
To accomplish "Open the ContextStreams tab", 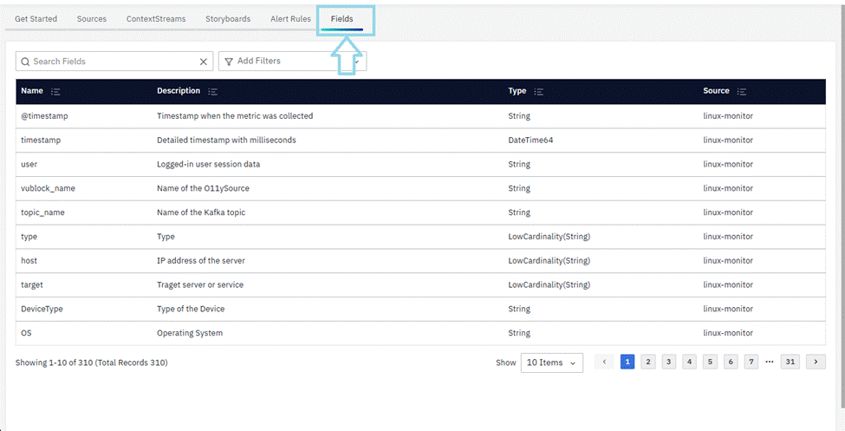I will [x=156, y=19].
